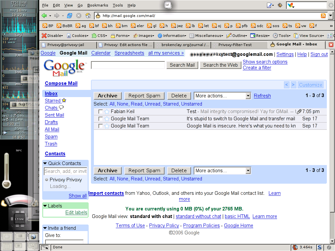This screenshot has width=335, height=251.
Task: Click the site identity icon in address bar
Action: coord(98,16)
